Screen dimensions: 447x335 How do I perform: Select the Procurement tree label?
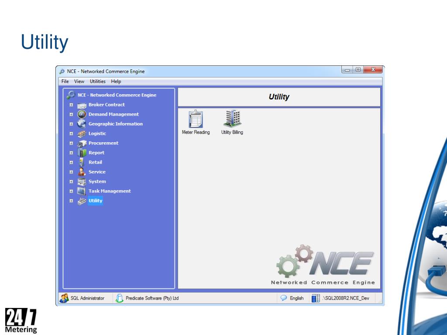point(103,143)
